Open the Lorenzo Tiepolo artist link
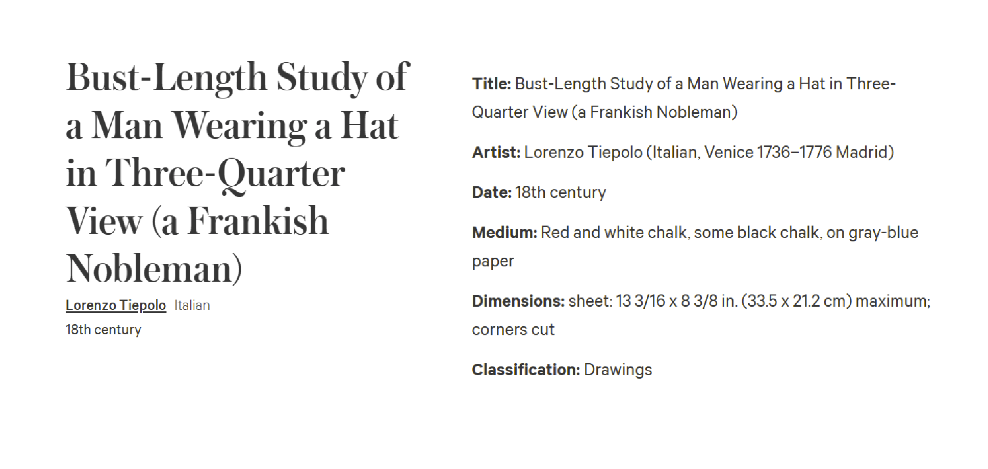 (x=116, y=305)
